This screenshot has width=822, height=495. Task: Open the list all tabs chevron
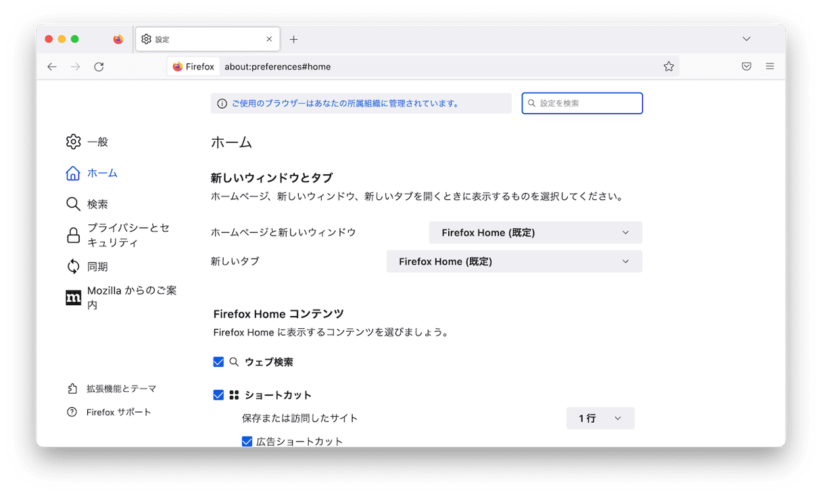click(x=746, y=39)
